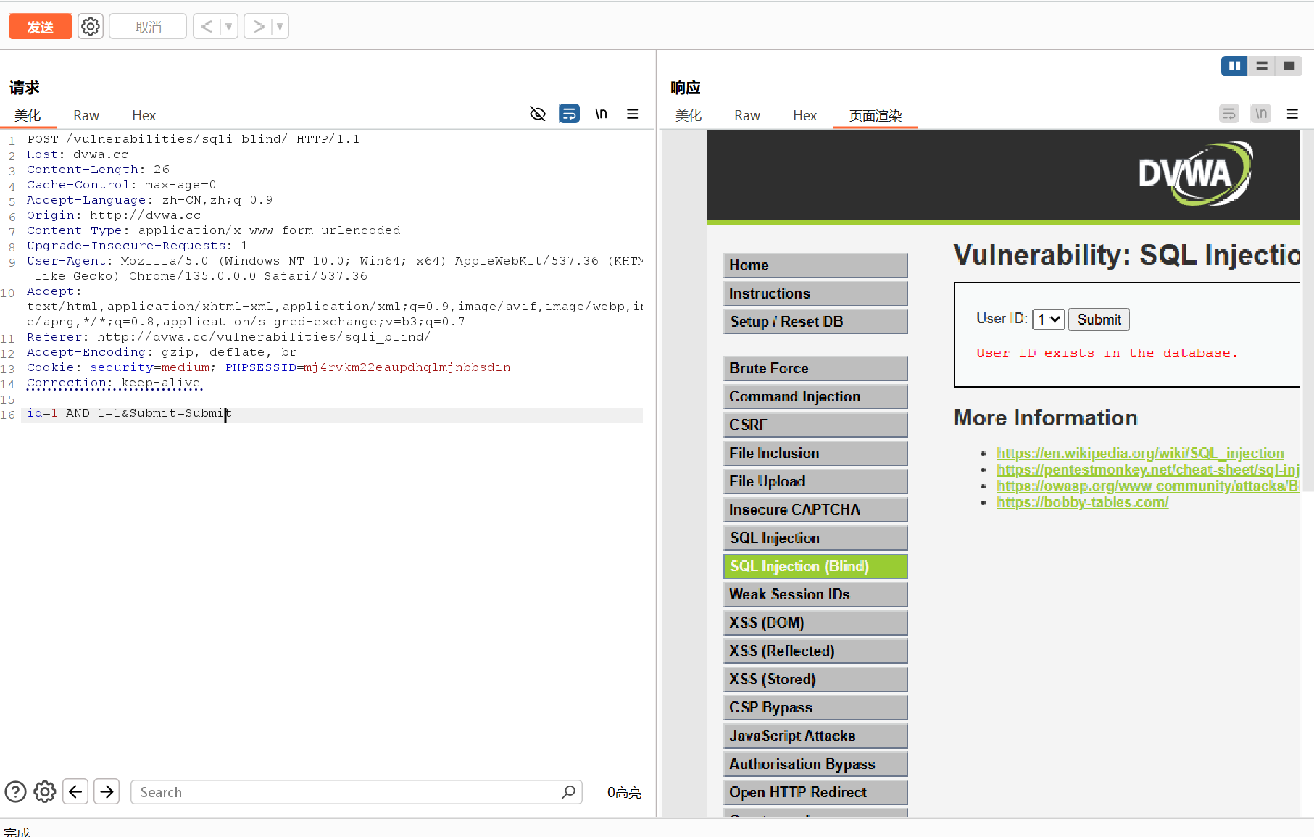Switch request view to Raw tab
Screen dimensions: 1314x837
pyautogui.click(x=86, y=115)
